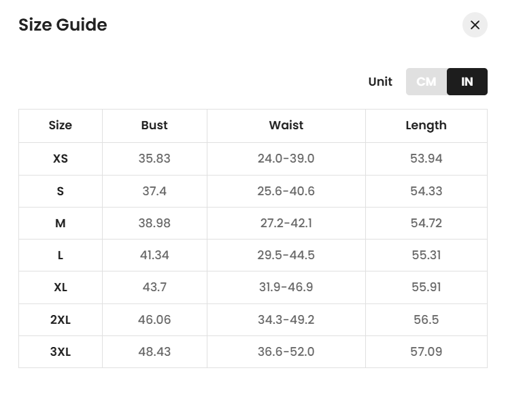This screenshot has height=396, width=506.
Task: Click the 57.09 length value
Action: 426,352
